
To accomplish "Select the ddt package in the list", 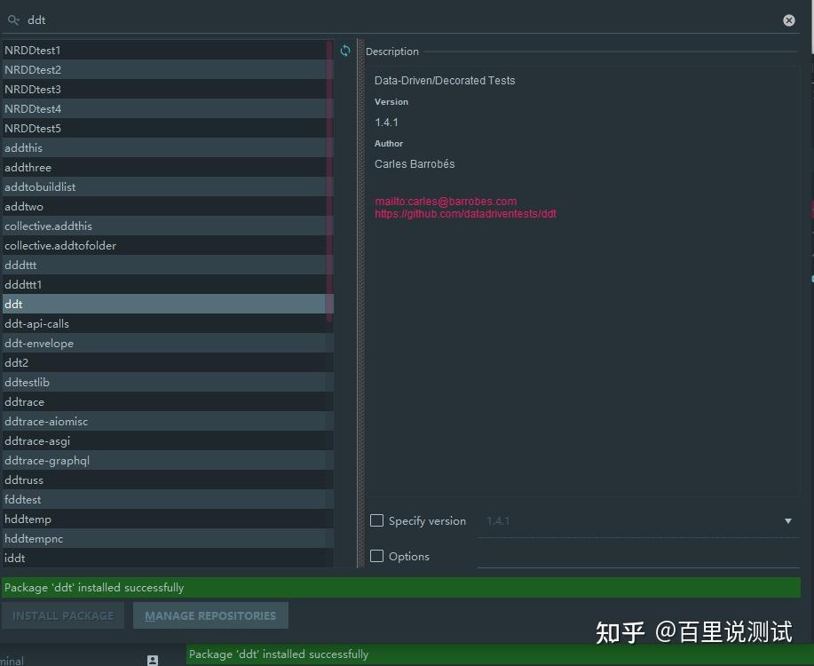I will point(89,304).
